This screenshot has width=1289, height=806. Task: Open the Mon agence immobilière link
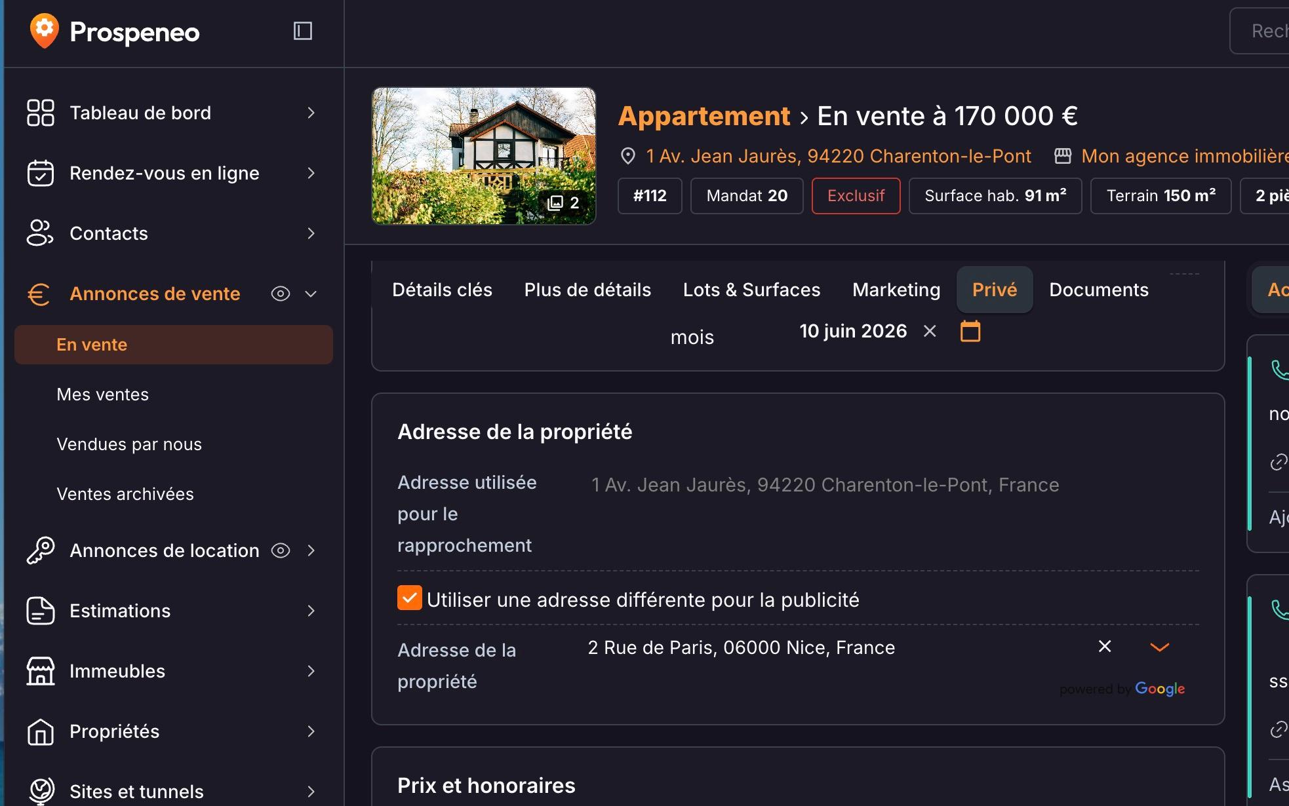pyautogui.click(x=1184, y=156)
